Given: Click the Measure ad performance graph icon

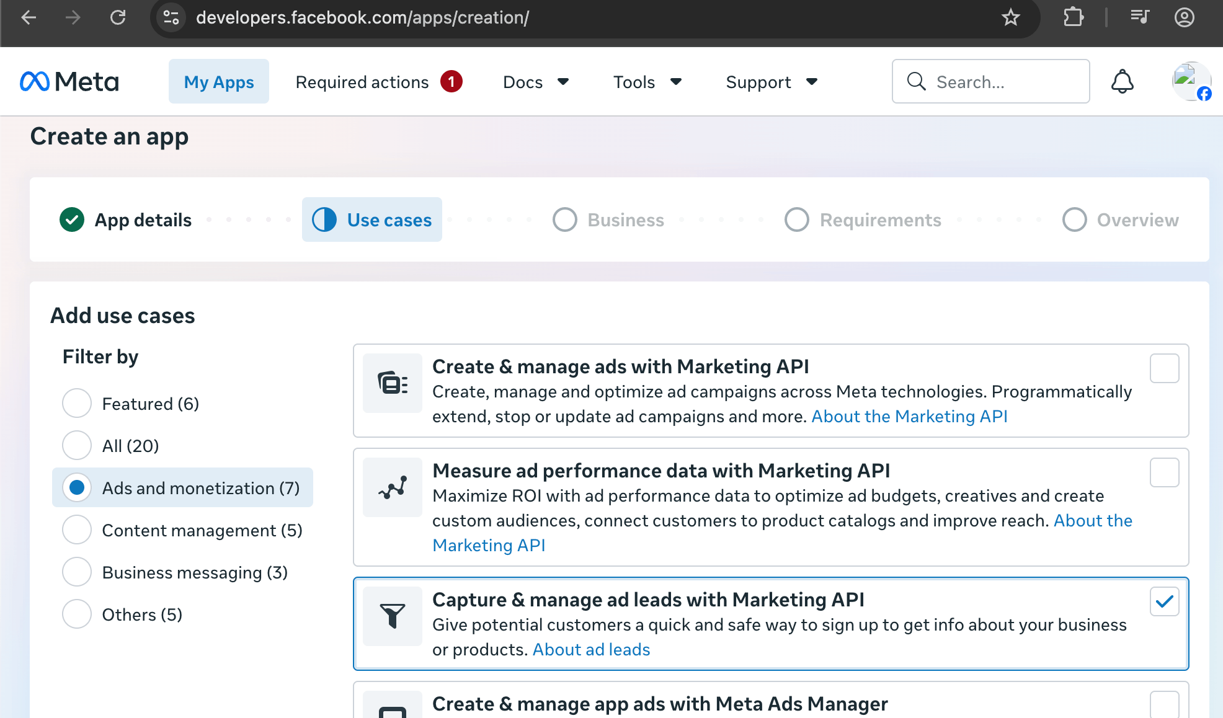Looking at the screenshot, I should point(393,487).
